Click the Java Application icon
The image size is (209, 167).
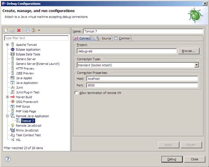pyautogui.click(x=13, y=83)
